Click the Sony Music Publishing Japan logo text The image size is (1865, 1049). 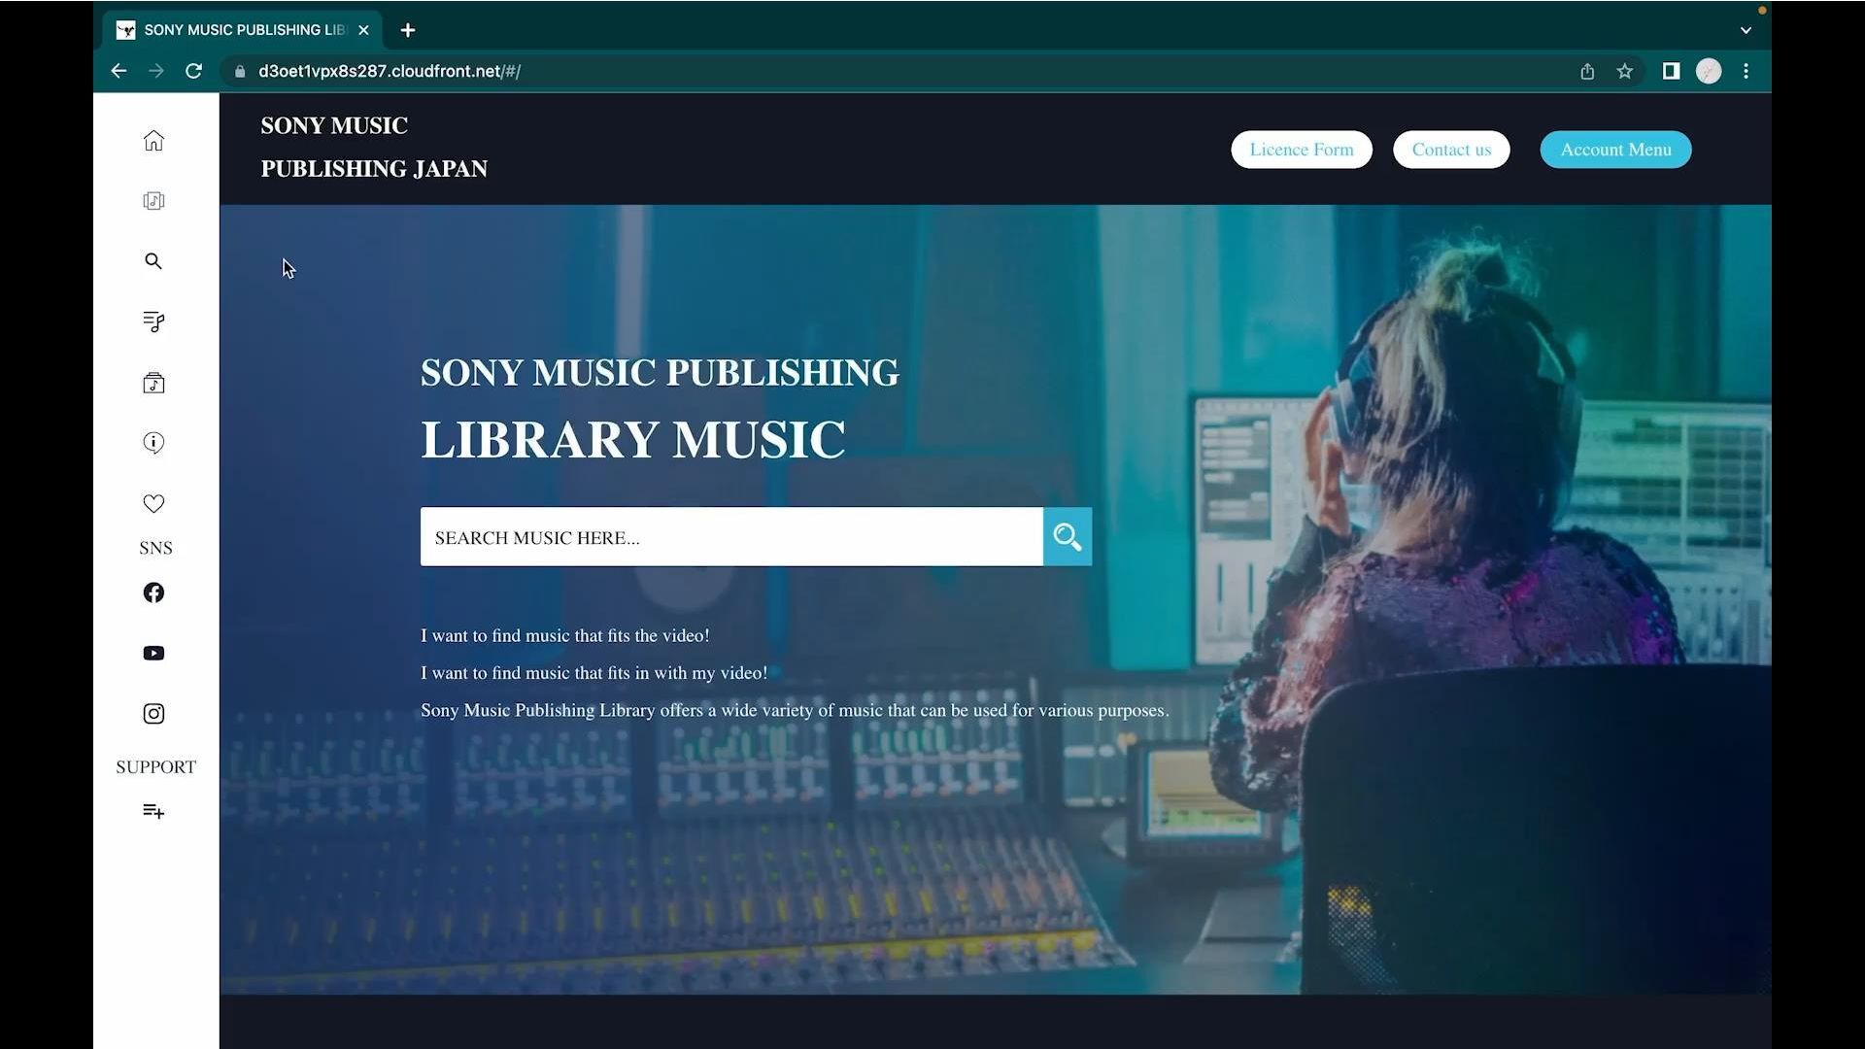coord(374,147)
